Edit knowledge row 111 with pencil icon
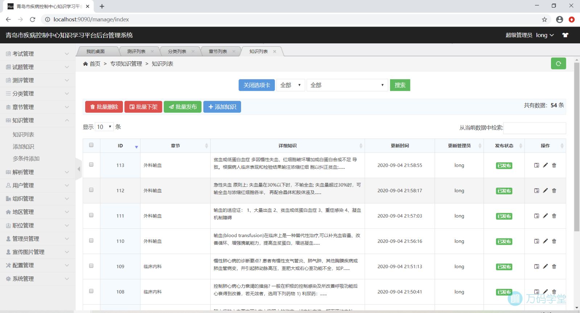 (545, 216)
